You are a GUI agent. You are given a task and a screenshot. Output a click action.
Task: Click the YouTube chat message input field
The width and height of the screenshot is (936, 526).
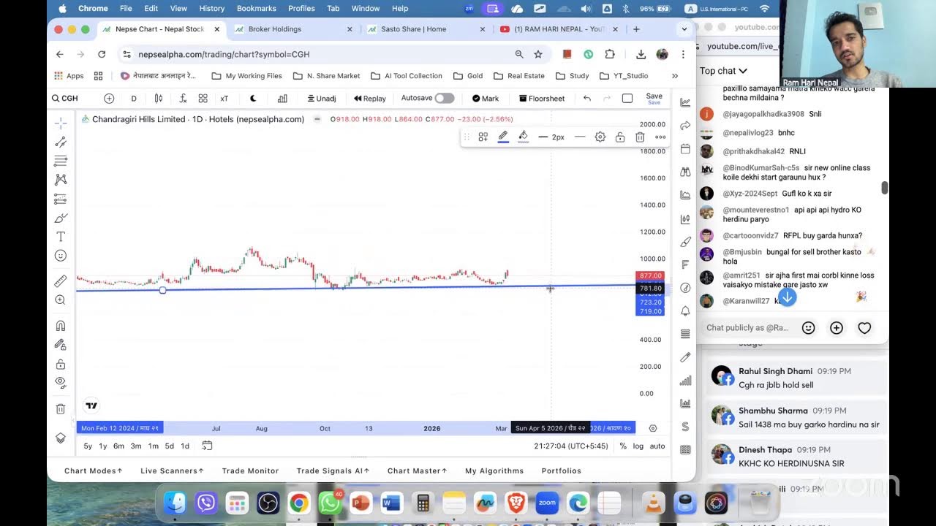click(747, 328)
